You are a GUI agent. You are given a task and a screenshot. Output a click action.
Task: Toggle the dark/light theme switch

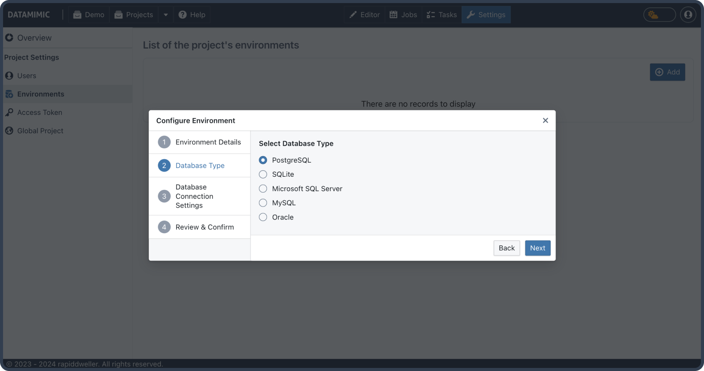(659, 15)
